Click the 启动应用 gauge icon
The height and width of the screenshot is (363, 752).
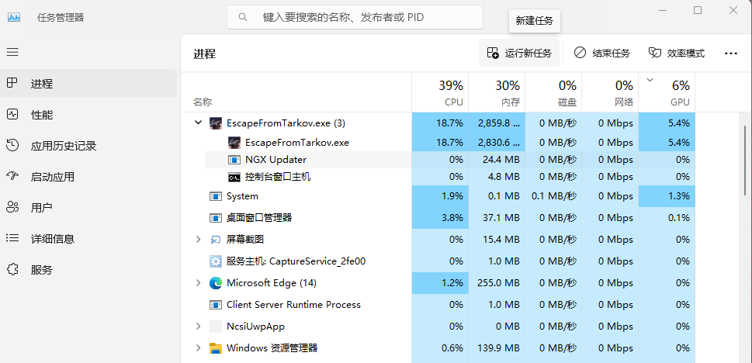tap(12, 177)
